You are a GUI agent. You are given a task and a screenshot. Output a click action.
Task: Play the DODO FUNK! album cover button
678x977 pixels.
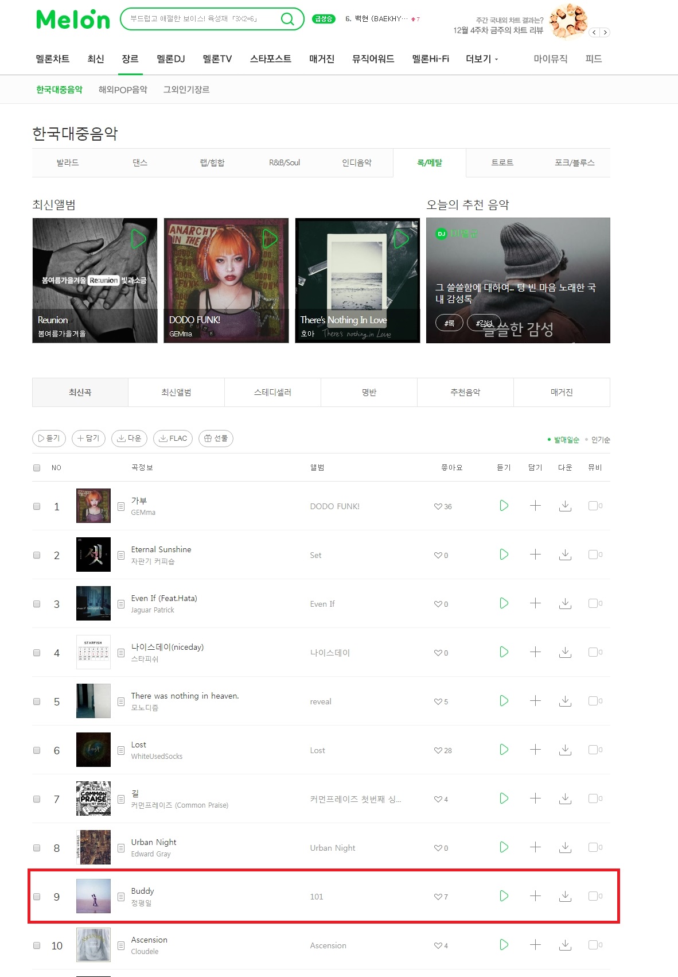[x=270, y=238]
